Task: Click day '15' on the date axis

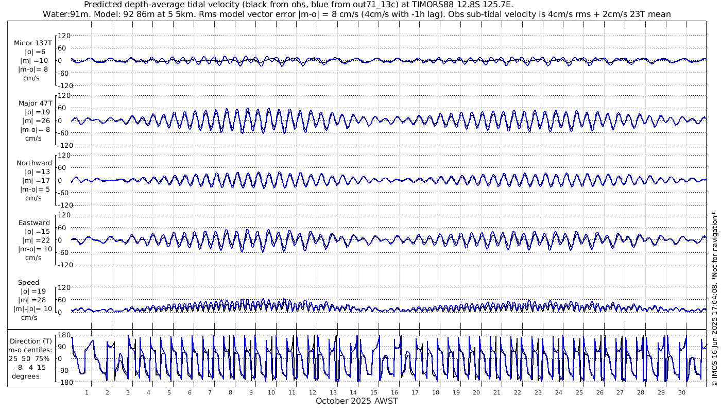Action: tap(373, 392)
